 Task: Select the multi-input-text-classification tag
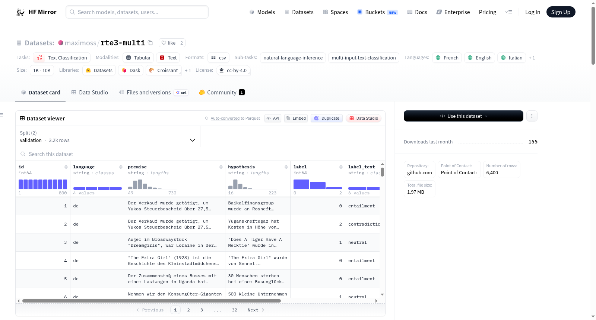pyautogui.click(x=364, y=58)
